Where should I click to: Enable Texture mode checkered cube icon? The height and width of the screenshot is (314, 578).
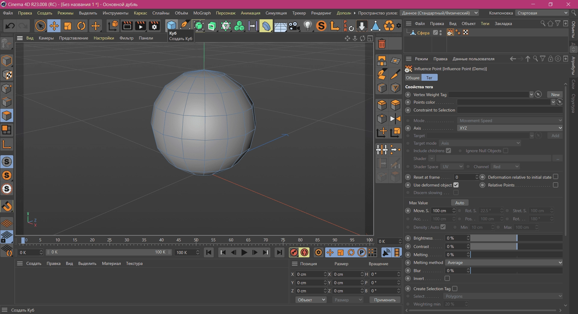point(7,75)
